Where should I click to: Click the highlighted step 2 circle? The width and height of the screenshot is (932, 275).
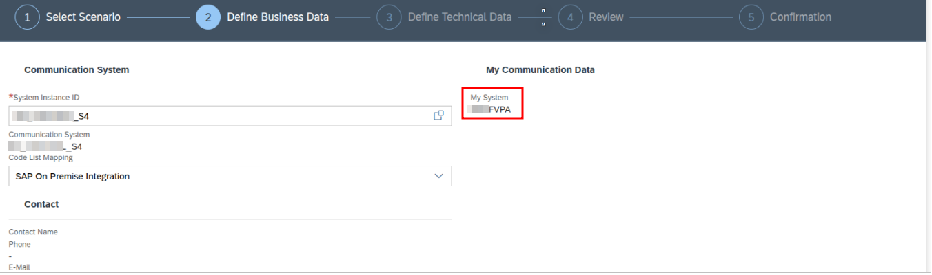pos(208,17)
